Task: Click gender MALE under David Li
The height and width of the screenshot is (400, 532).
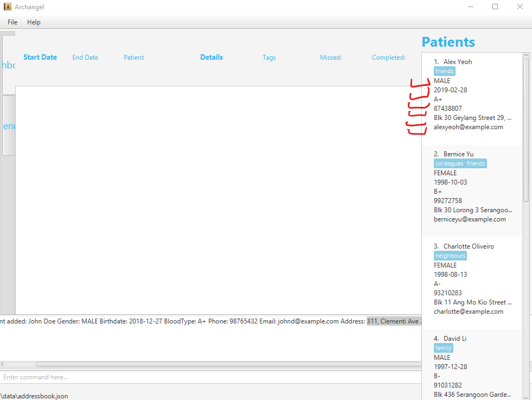Action: [442, 358]
